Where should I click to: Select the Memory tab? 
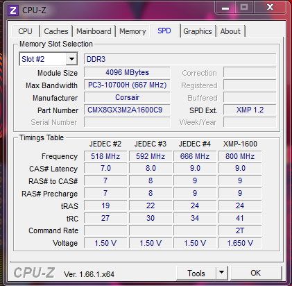[x=132, y=31]
